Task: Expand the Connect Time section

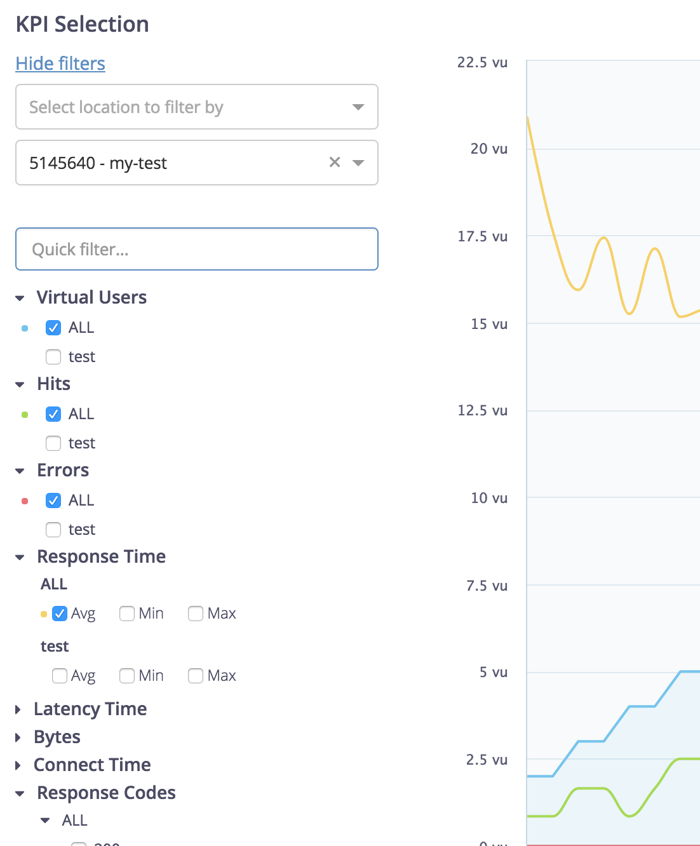Action: point(18,765)
